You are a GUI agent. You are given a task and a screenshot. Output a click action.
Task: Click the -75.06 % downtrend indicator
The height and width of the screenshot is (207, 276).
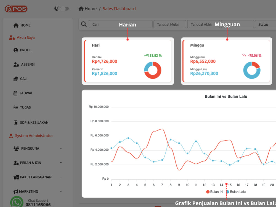[252, 56]
